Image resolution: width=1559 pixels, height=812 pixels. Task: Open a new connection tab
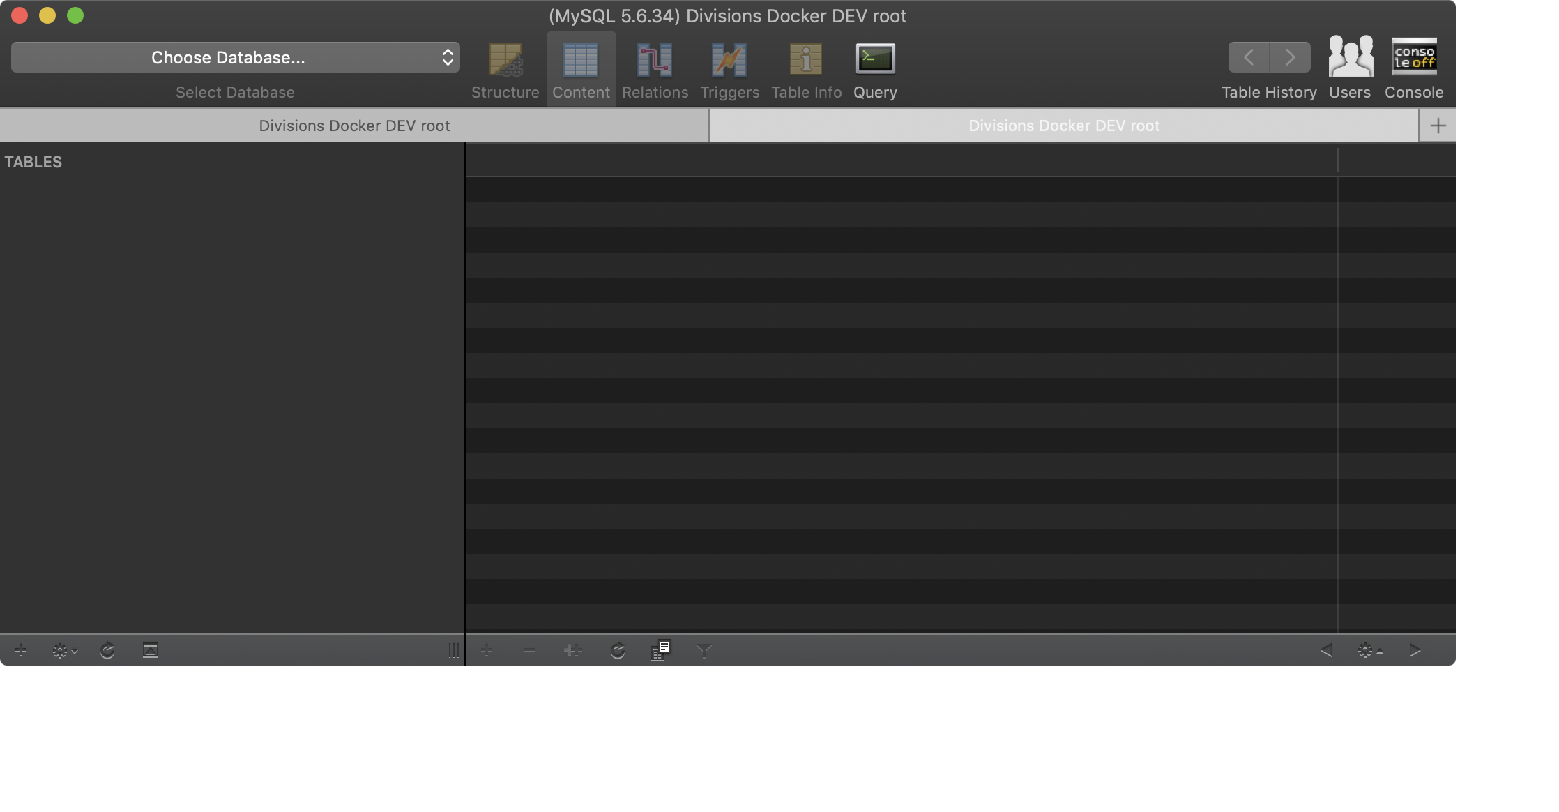pos(1437,126)
